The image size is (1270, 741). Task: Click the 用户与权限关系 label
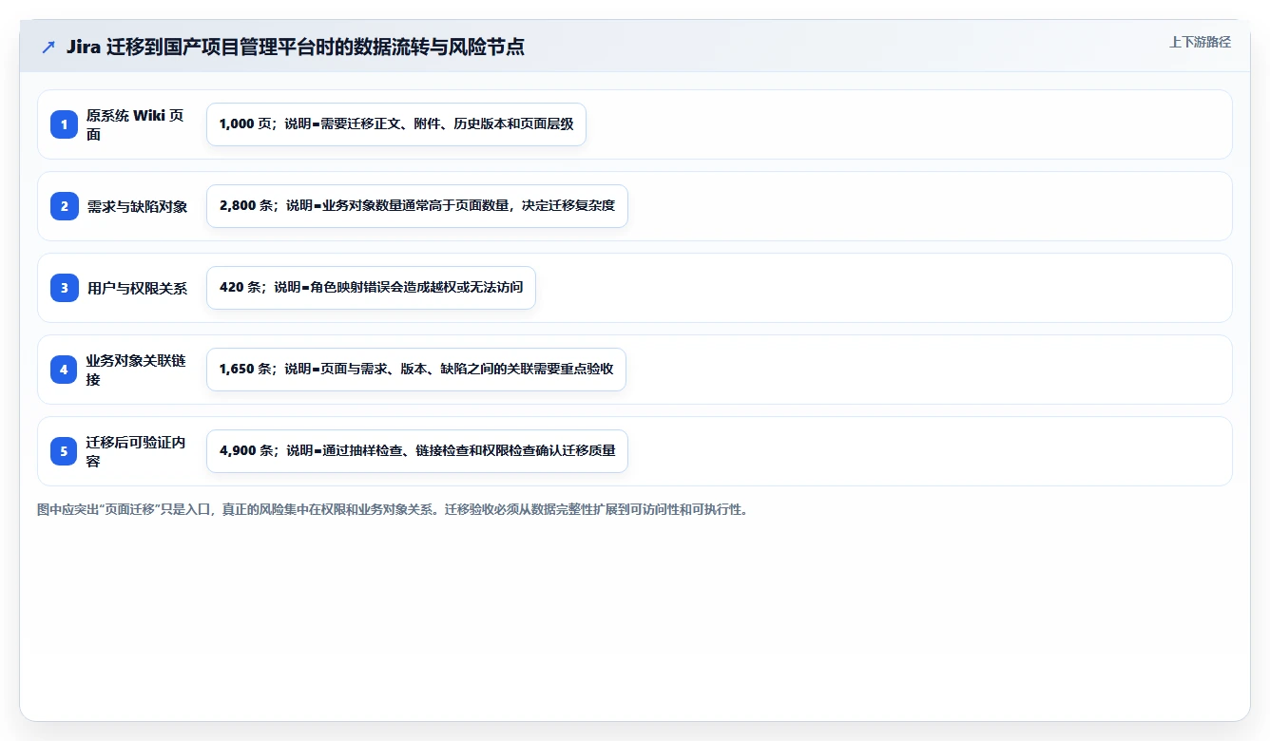pyautogui.click(x=137, y=288)
